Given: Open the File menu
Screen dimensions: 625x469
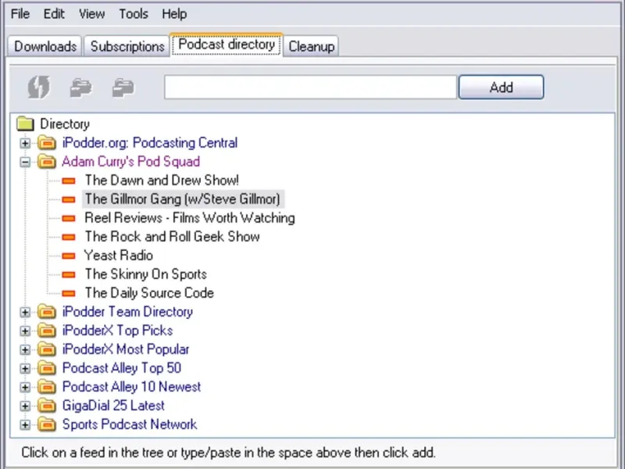Looking at the screenshot, I should pos(20,14).
